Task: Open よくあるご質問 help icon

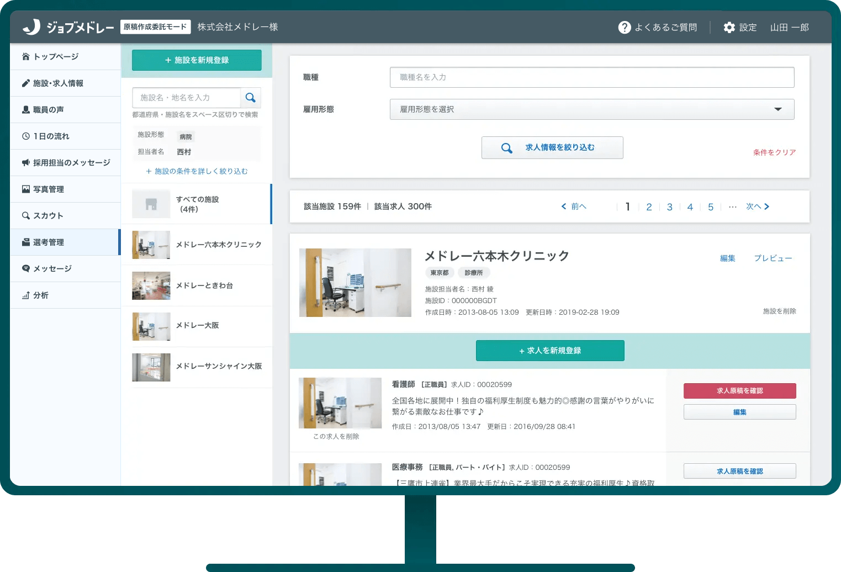Action: (625, 27)
